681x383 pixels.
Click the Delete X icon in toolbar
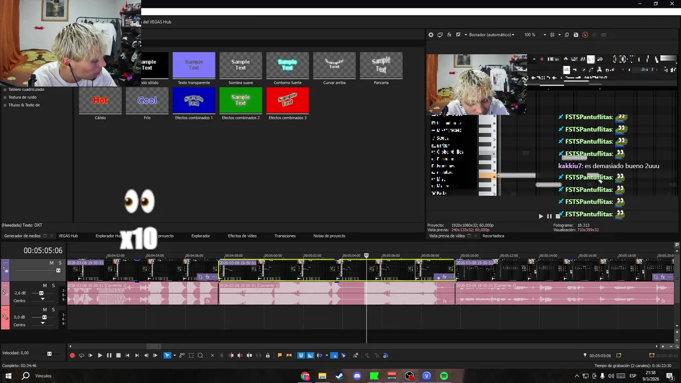(x=212, y=355)
